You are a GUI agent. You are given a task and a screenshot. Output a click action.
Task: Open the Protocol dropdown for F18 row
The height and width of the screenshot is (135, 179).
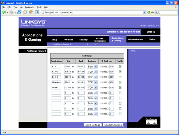92,67
